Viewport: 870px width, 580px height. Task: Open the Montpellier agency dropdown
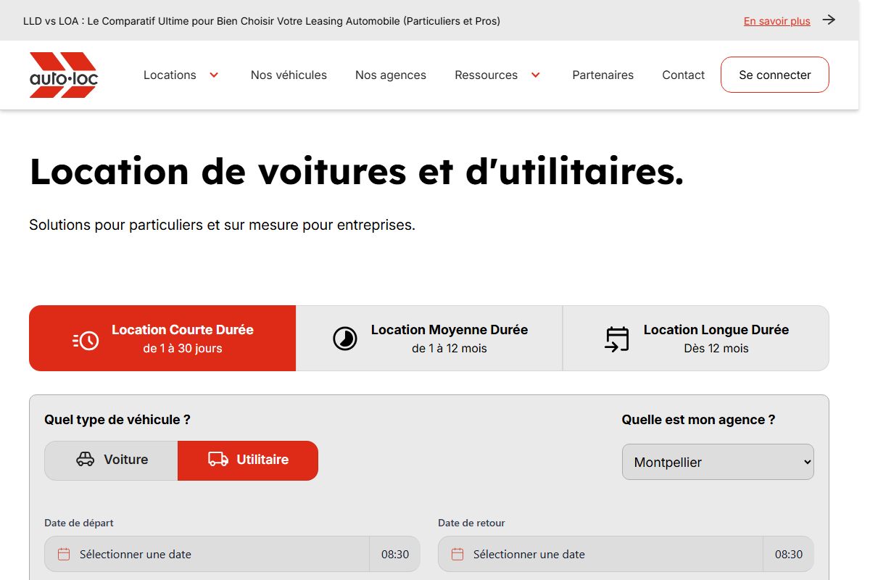tap(718, 462)
